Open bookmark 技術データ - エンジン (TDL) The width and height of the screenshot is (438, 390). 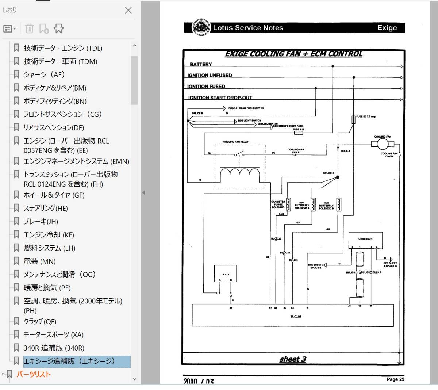(63, 48)
